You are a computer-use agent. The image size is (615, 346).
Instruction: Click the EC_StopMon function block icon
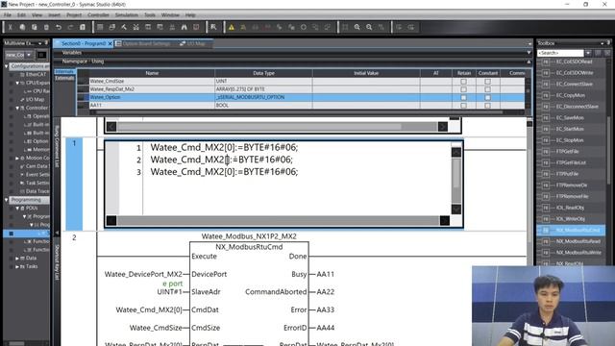pyautogui.click(x=546, y=140)
